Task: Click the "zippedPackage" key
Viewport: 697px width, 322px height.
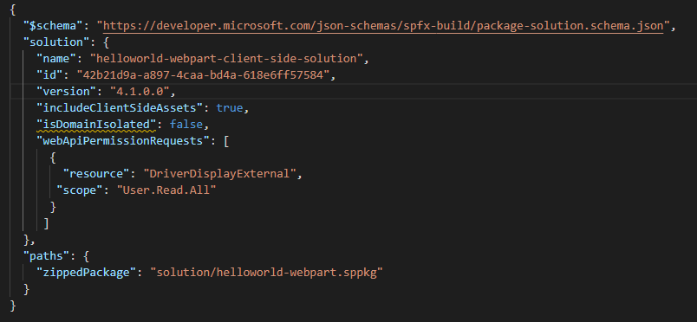Action: pos(86,273)
